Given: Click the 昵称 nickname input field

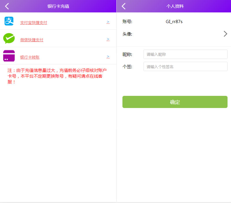Looking at the screenshot, I should (185, 54).
